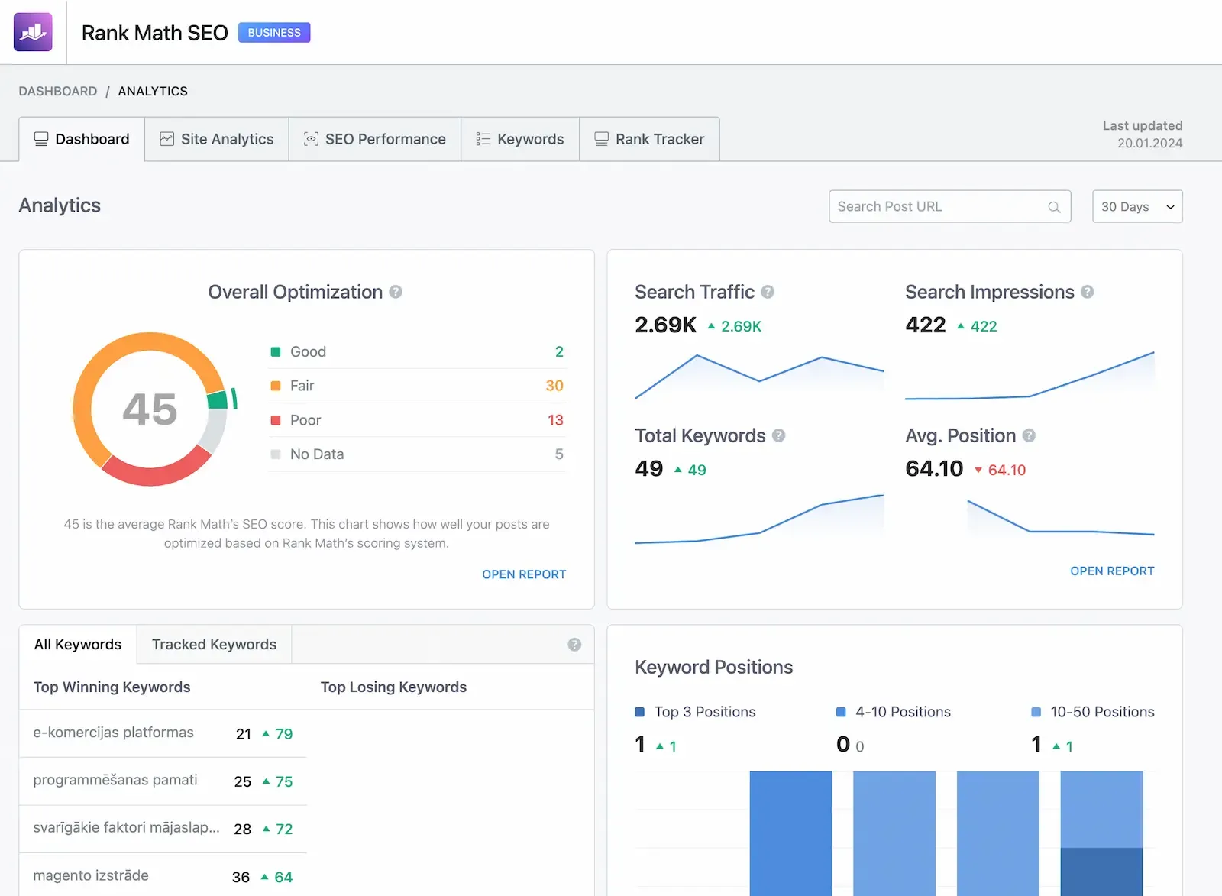The height and width of the screenshot is (896, 1222).
Task: Click the Search Traffic line chart
Action: [759, 377]
